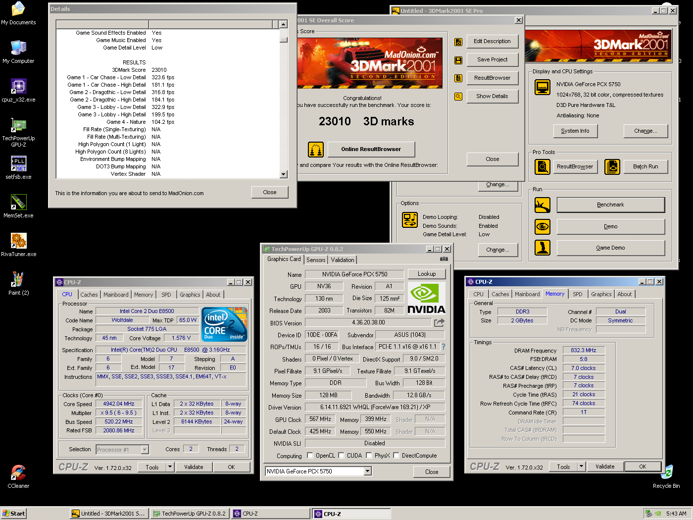Viewport: 693px width, 520px height.
Task: Open the Processor #1 selection dropdown
Action: (145, 450)
